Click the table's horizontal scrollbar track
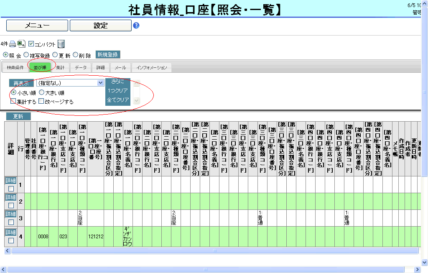 (209, 250)
